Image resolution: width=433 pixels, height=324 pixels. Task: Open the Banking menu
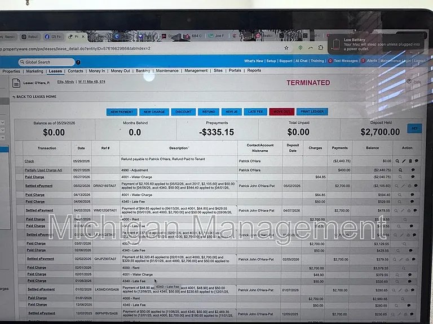143,70
